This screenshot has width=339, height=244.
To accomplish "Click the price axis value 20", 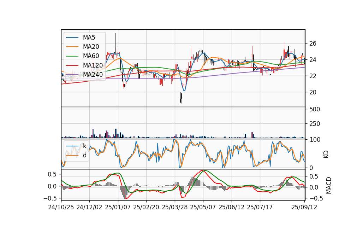I will coord(313,92).
